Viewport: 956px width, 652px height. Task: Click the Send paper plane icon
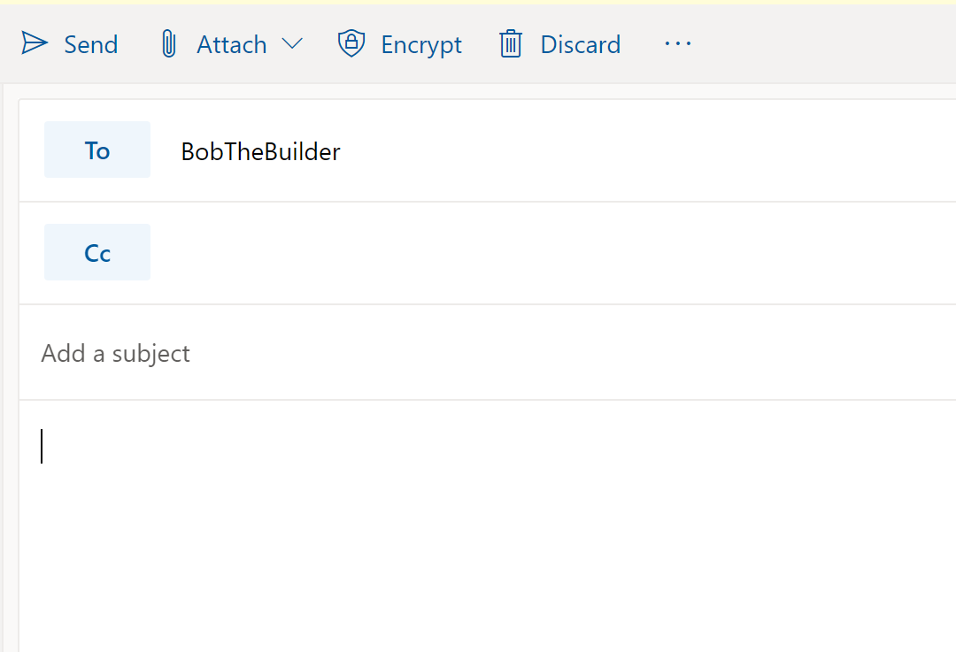[x=35, y=42]
